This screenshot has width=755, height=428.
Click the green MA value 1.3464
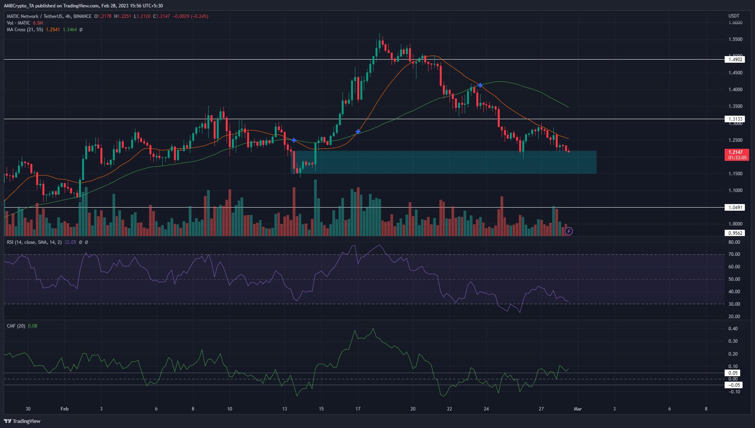click(x=70, y=30)
